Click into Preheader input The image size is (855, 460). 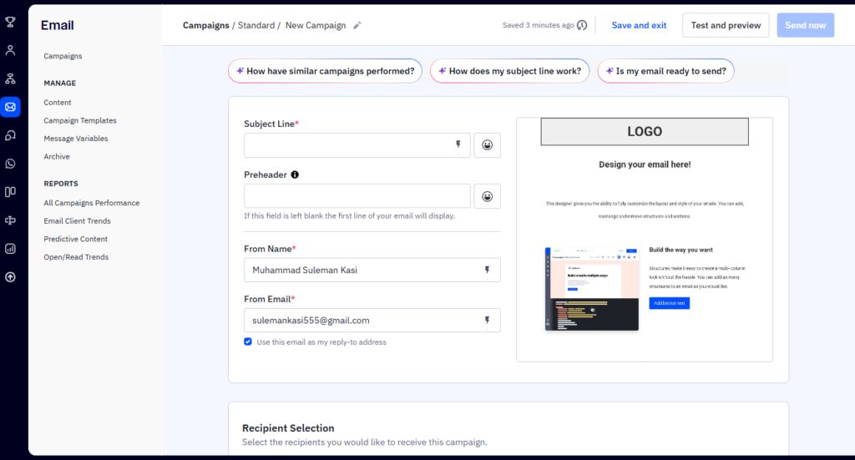coord(357,196)
